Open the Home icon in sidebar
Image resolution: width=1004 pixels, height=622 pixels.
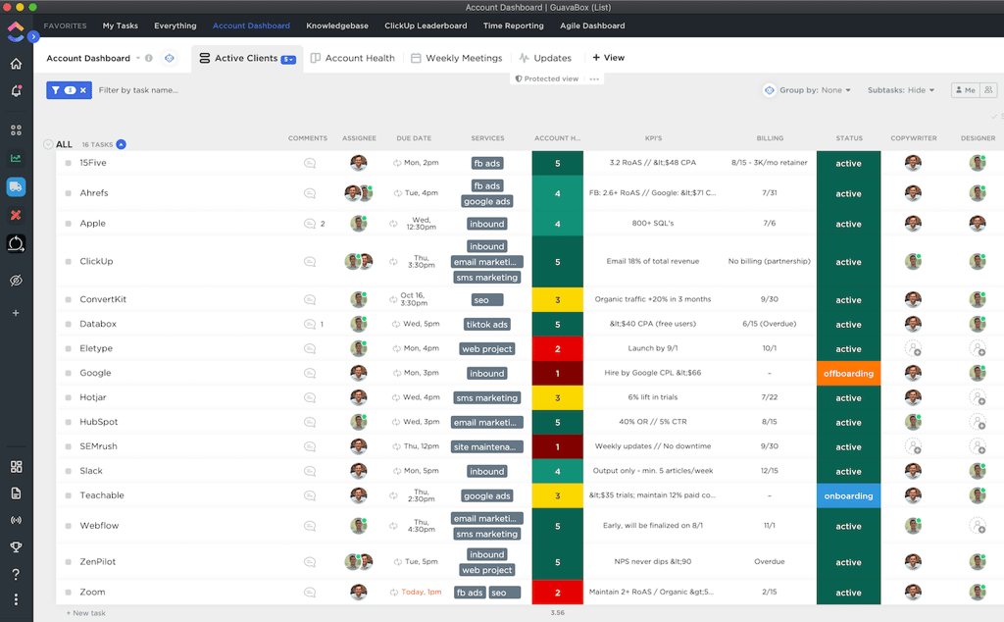(x=16, y=64)
